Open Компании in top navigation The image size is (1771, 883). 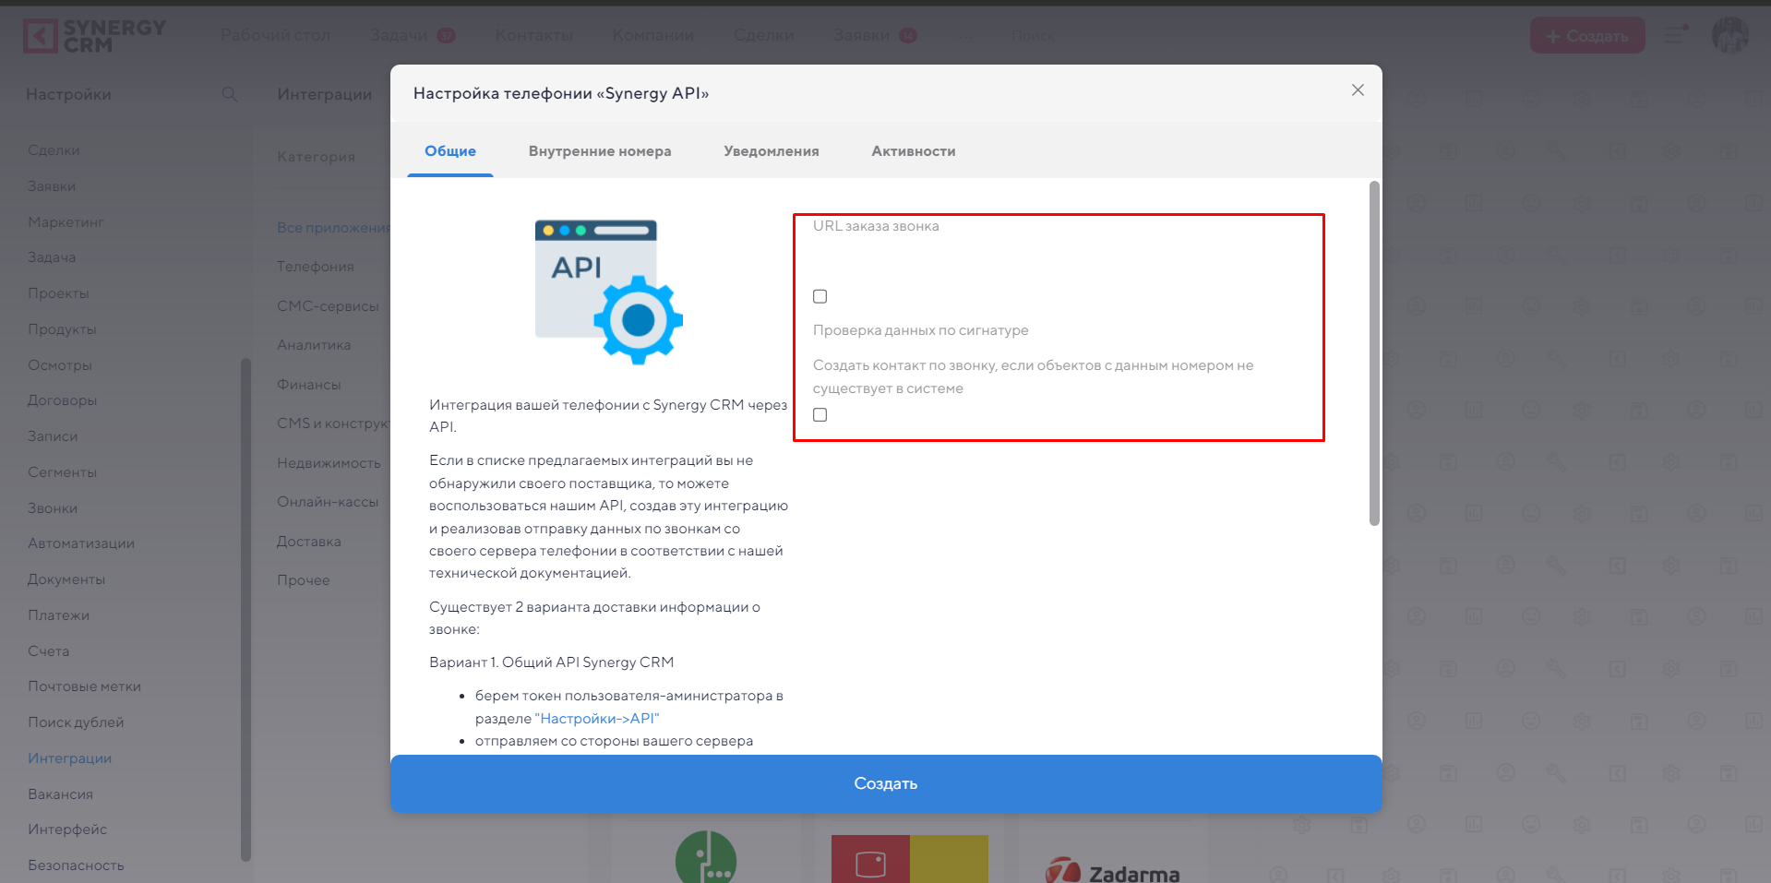[x=653, y=35]
